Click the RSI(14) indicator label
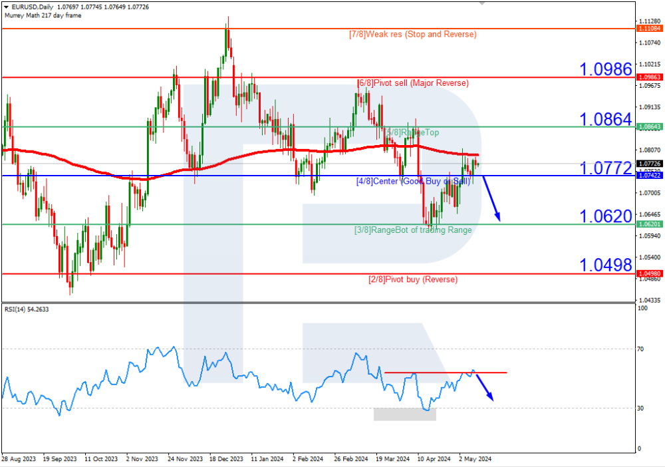Screen dimensions: 665x467 click(27, 309)
